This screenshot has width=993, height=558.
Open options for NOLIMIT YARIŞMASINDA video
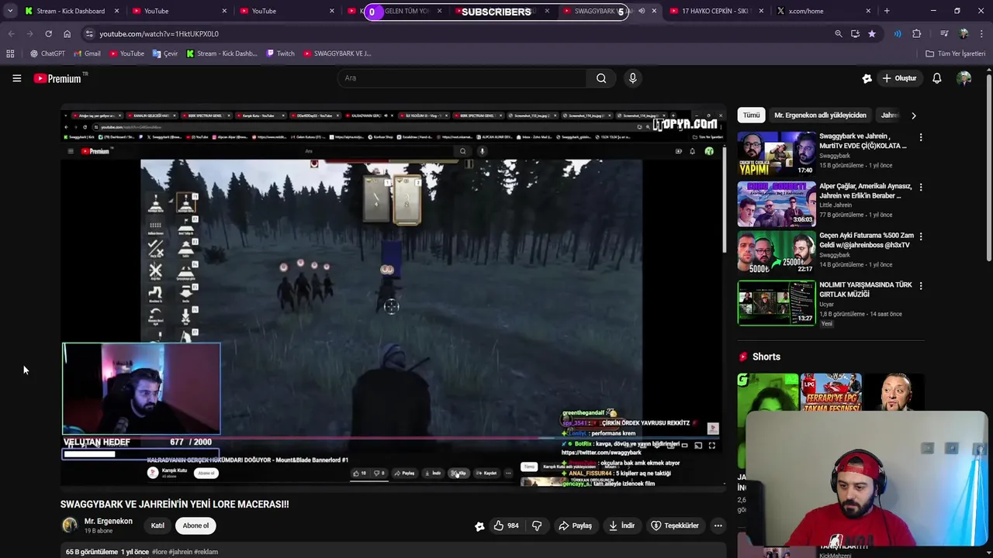point(921,285)
